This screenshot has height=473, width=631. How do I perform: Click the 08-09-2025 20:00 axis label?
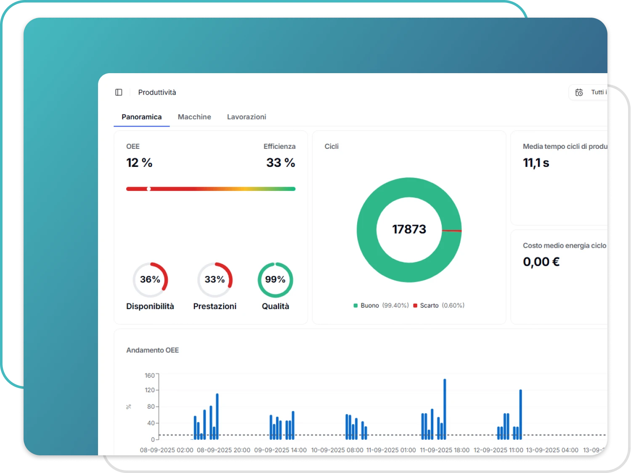[223, 450]
